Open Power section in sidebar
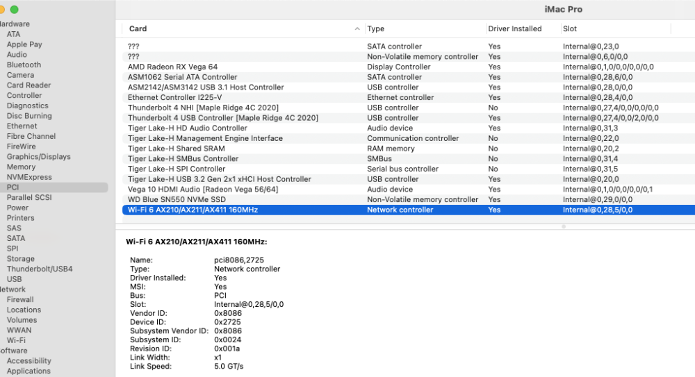 click(17, 208)
